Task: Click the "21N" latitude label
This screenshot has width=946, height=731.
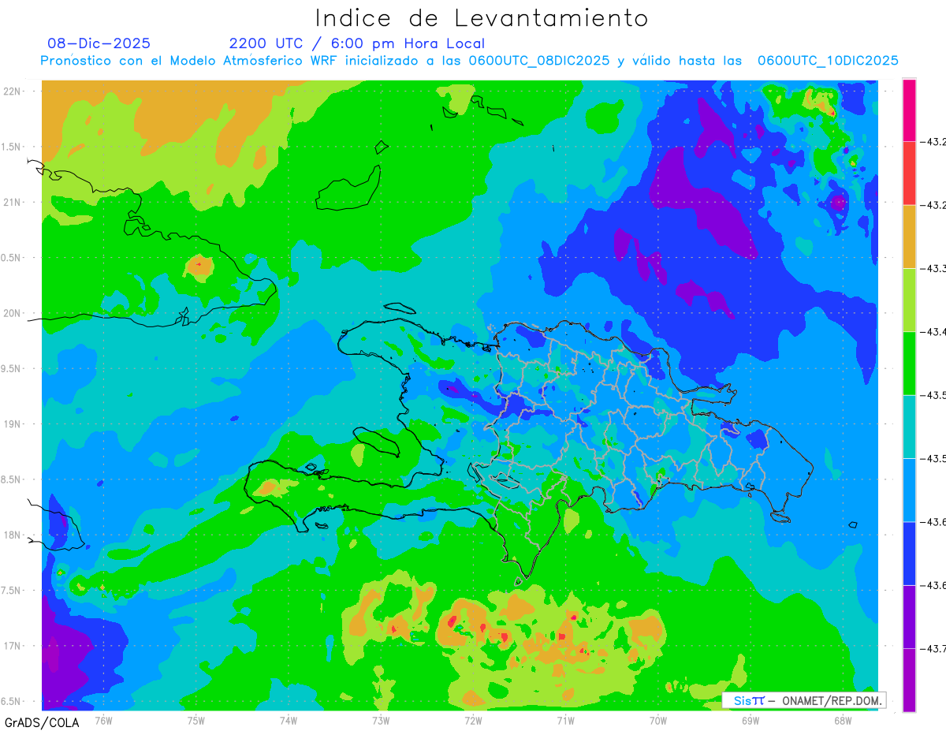Action: [12, 202]
